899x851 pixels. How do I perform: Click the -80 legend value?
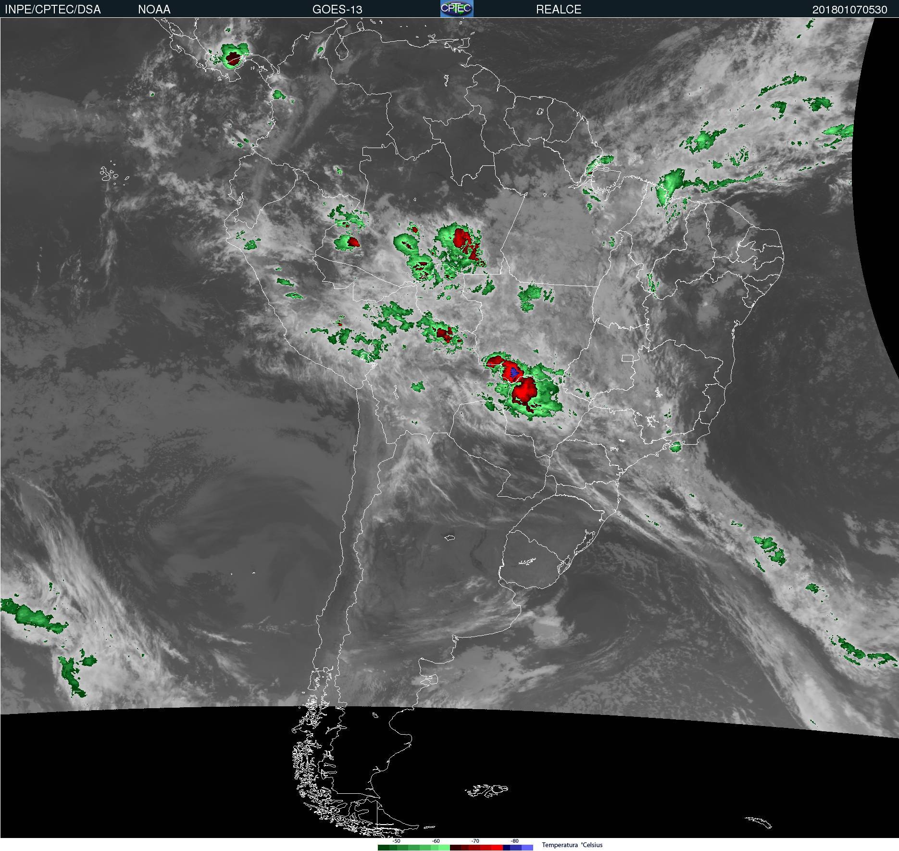515,841
